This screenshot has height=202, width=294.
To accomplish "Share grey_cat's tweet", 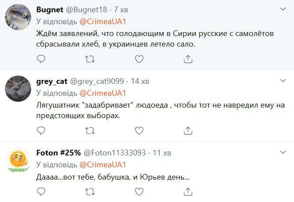I will 188,130.
